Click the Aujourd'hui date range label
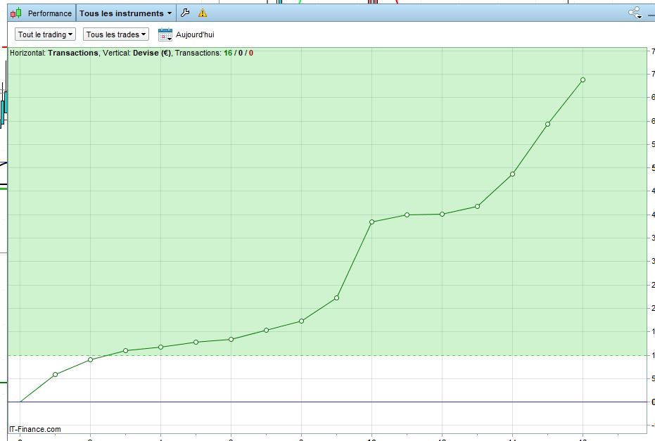 (x=195, y=34)
